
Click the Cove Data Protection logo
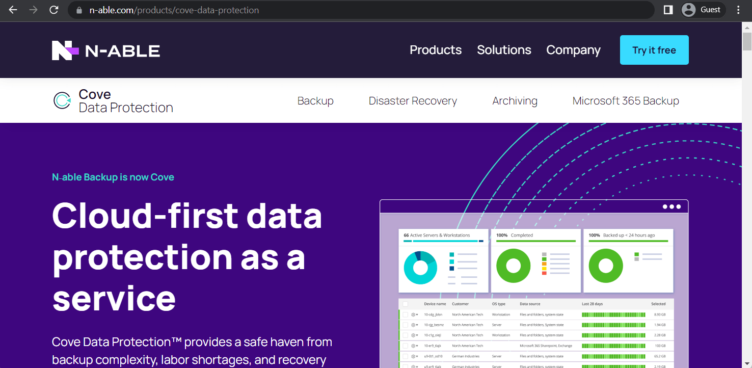tap(113, 100)
